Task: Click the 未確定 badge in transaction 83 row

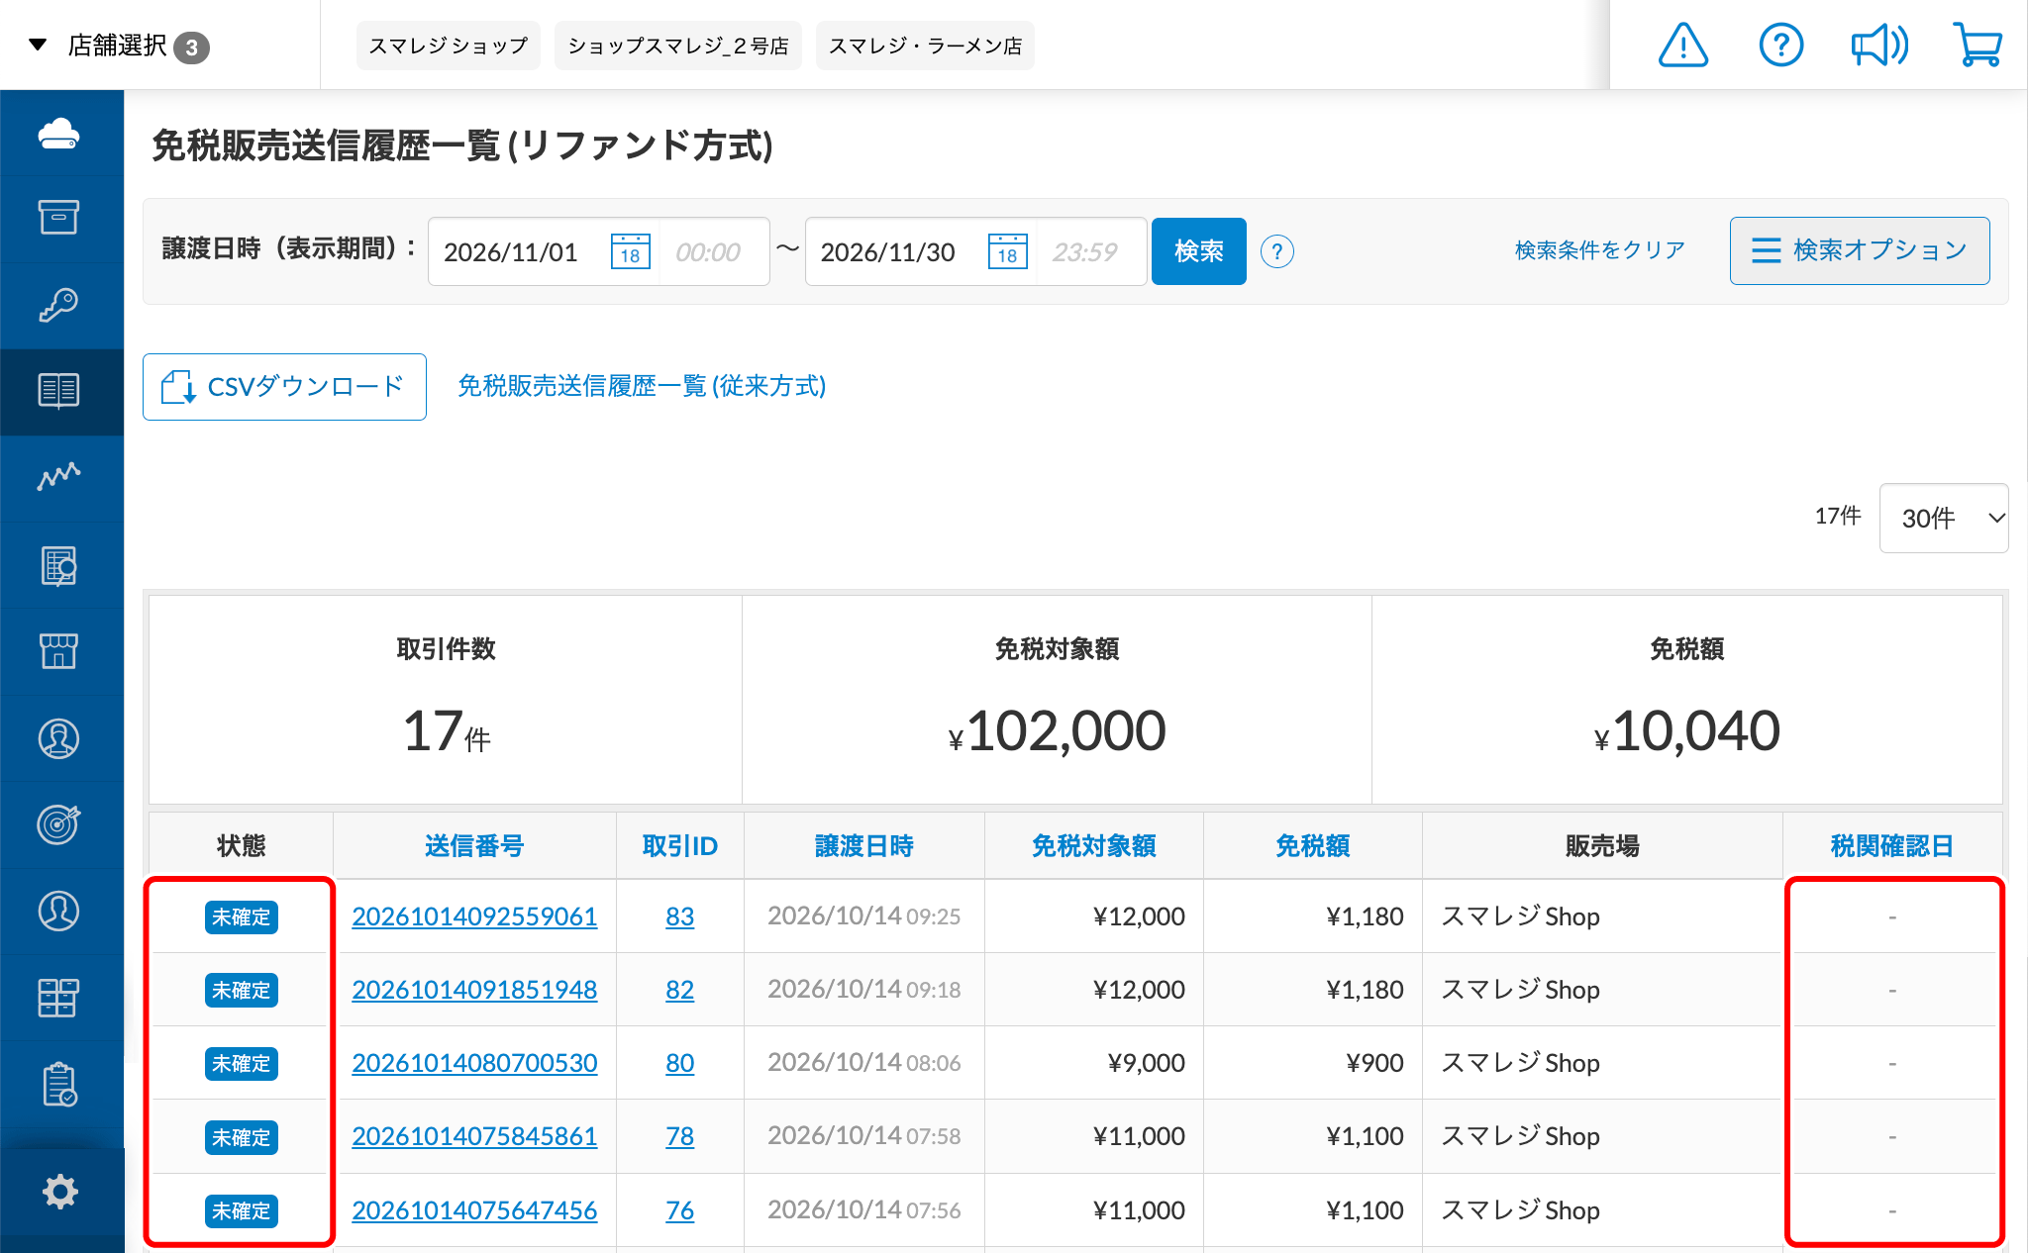Action: tap(242, 917)
